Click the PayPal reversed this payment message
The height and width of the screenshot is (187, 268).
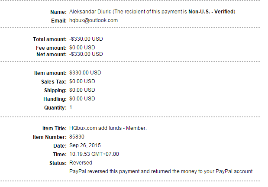pyautogui.click(x=161, y=171)
